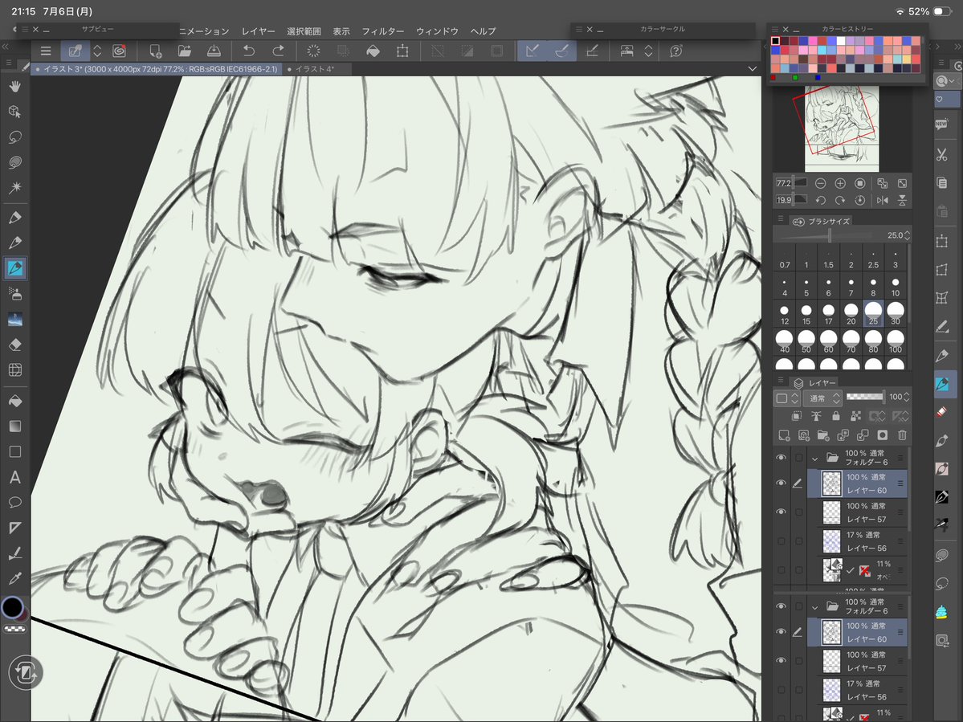The width and height of the screenshot is (963, 722).
Task: Collapse フォルダー 6 in upper layer list
Action: click(815, 458)
